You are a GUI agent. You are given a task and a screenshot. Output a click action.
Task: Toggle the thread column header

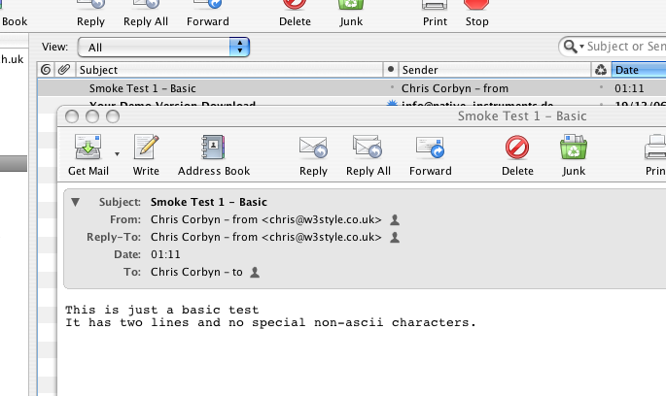[46, 70]
